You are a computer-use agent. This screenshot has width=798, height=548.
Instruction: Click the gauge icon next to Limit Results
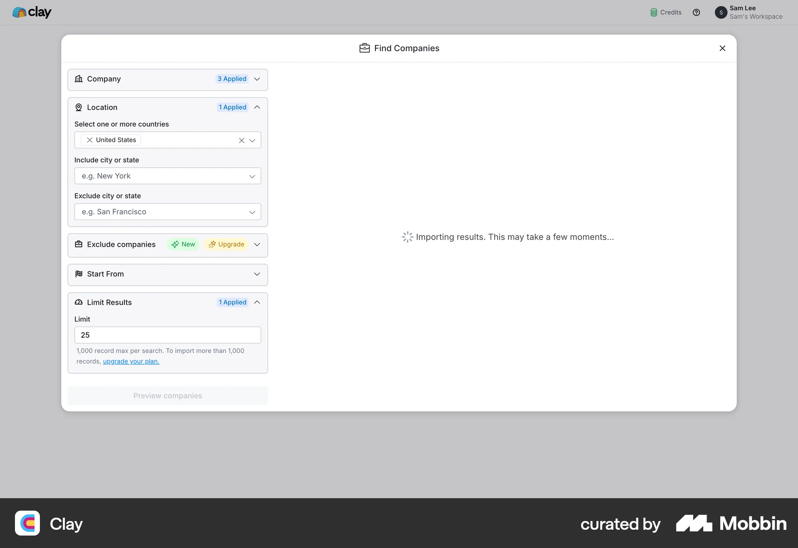pyautogui.click(x=79, y=302)
